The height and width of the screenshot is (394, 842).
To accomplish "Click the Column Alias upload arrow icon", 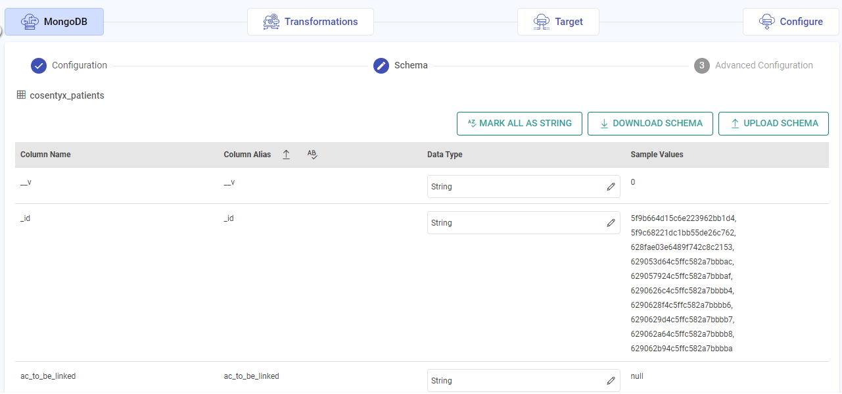I will [x=286, y=155].
